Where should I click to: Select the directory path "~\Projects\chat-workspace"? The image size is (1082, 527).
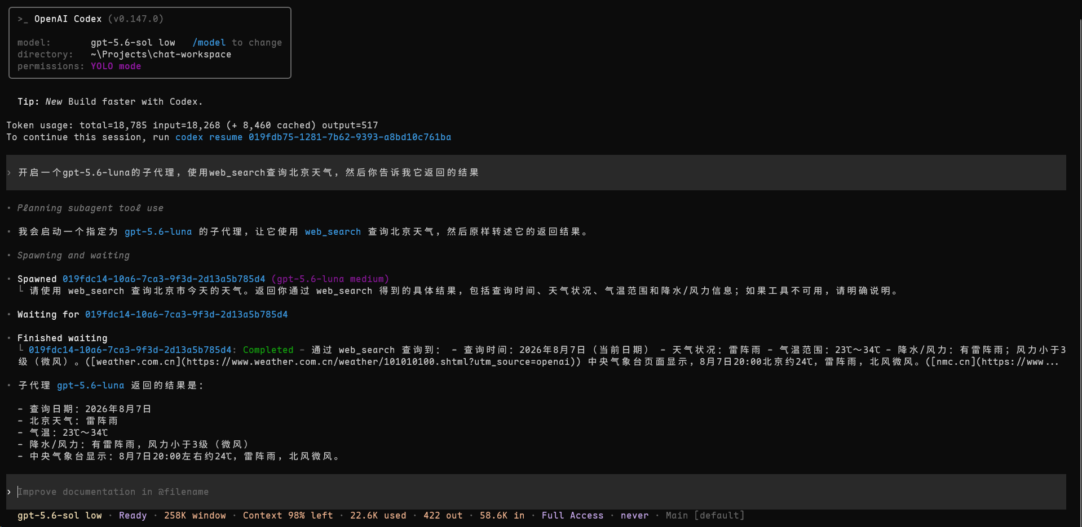pos(161,55)
